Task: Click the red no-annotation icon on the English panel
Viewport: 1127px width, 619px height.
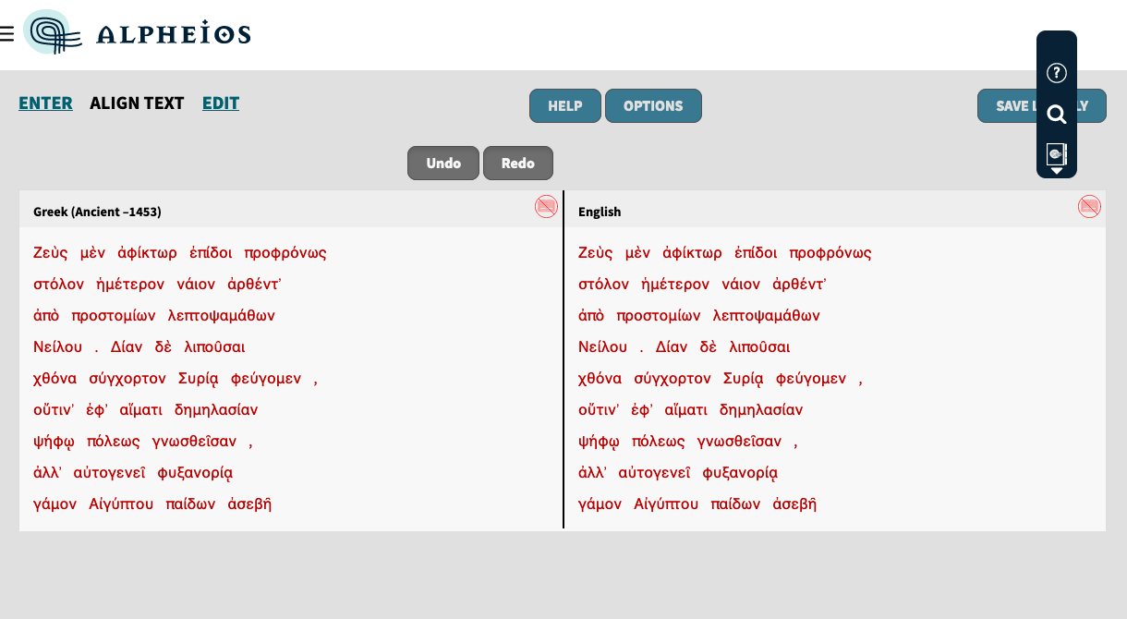Action: point(1089,207)
